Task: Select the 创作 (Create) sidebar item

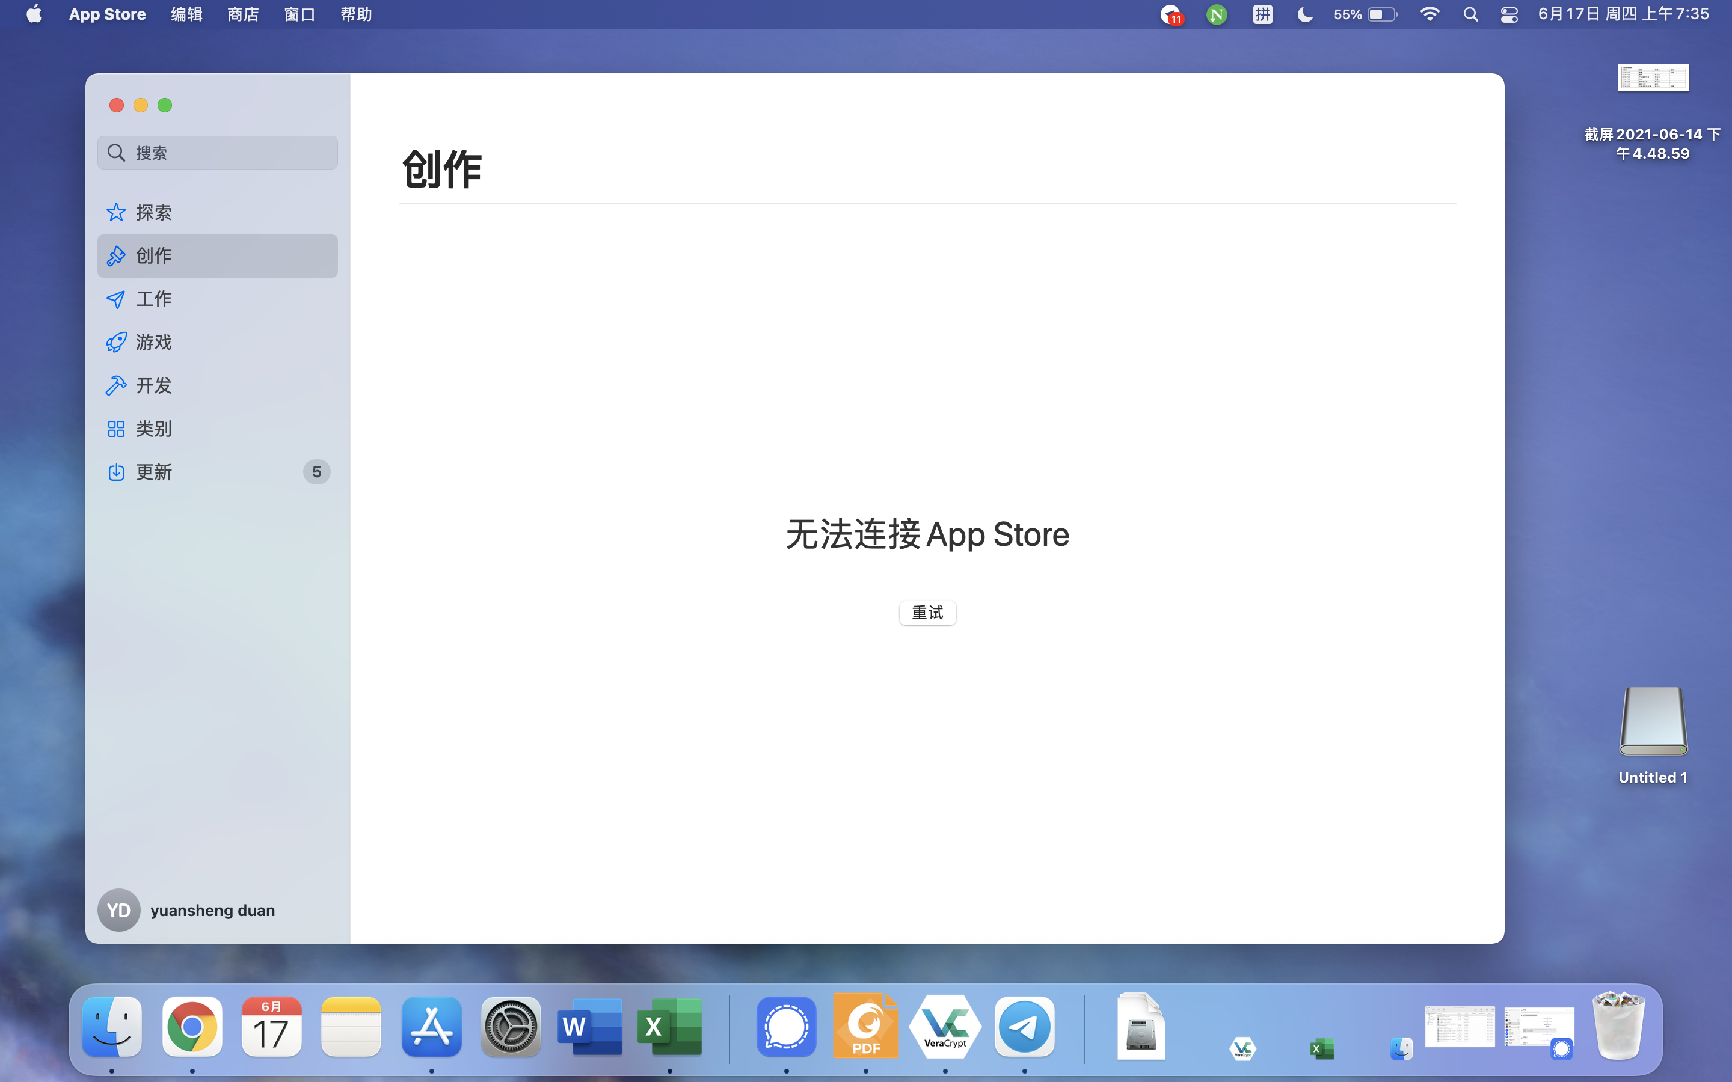Action: coord(153,256)
